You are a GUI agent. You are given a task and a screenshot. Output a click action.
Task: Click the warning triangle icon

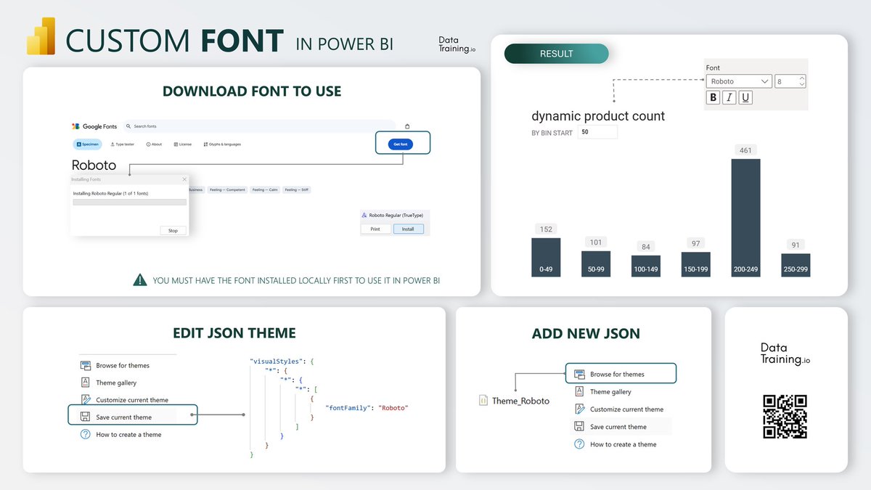tap(140, 280)
